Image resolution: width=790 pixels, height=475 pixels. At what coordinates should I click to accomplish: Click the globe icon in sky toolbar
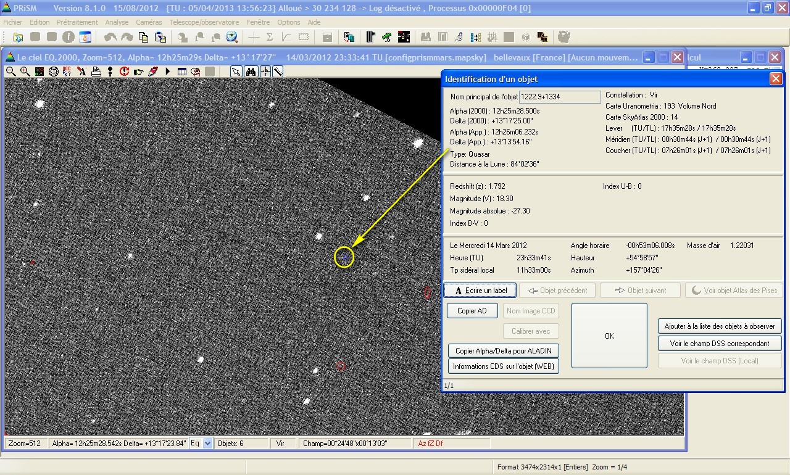coord(54,72)
